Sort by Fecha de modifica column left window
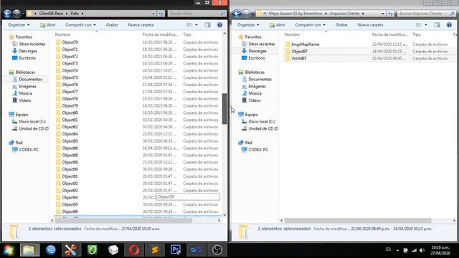 click(161, 34)
